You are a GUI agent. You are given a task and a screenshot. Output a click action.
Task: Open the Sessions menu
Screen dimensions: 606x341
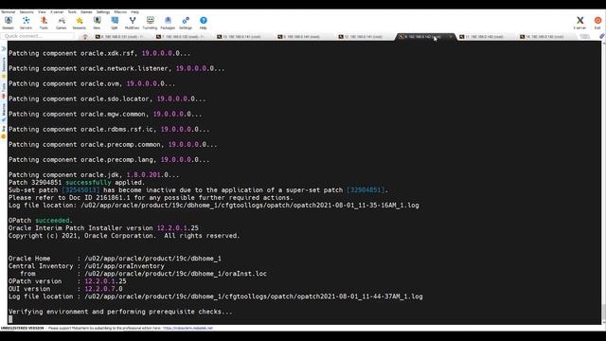click(27, 12)
